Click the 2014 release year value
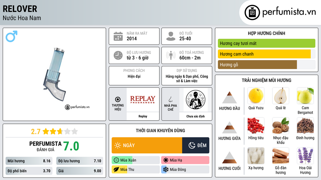 pos(132,38)
